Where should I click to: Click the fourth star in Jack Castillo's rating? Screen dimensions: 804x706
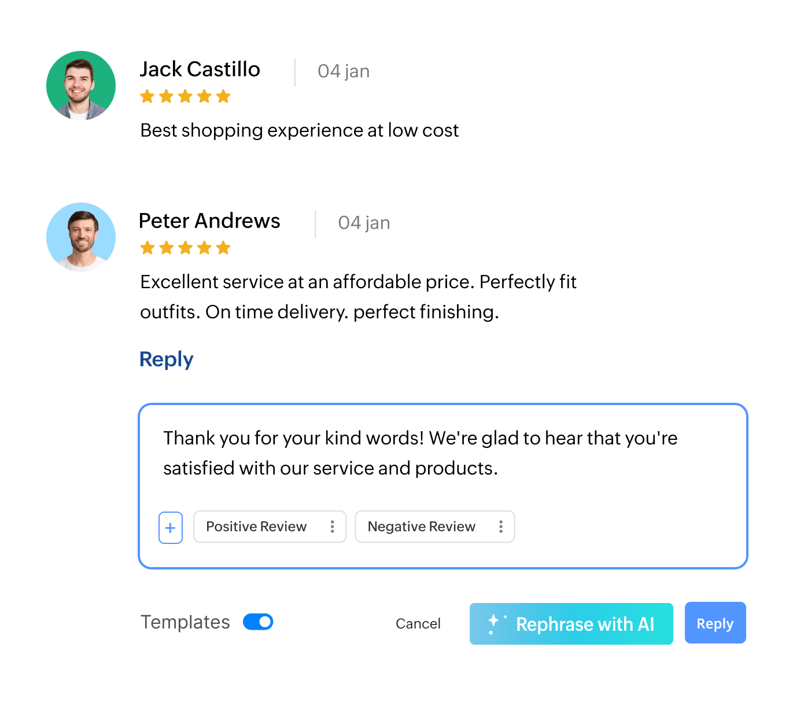coord(205,96)
